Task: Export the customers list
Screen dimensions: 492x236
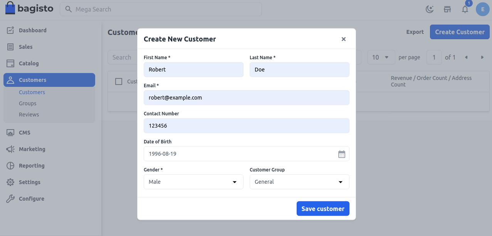Action: 415,32
